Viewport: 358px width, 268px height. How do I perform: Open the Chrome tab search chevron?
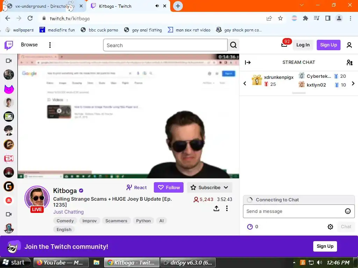(302, 5)
